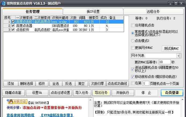Click the 添加 button
This screenshot has height=117, width=186.
[x=11, y=84]
